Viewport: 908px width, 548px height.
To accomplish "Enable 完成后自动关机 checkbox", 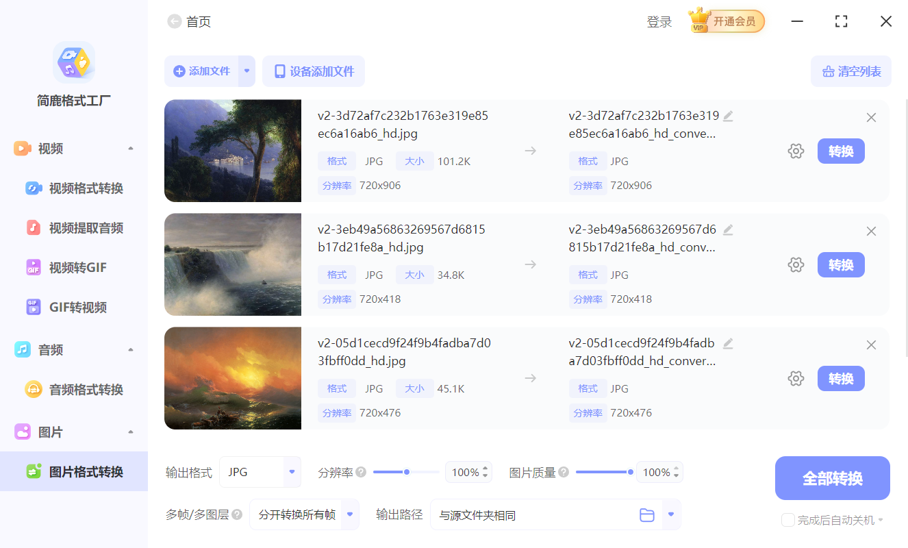I will coord(787,520).
